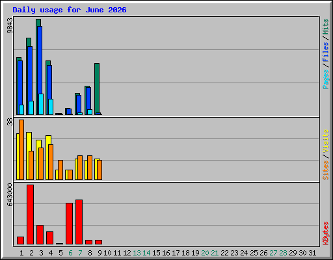Image resolution: width=333 pixels, height=260 pixels.
Task: Click day 1 on the x-axis
Action: click(x=21, y=253)
